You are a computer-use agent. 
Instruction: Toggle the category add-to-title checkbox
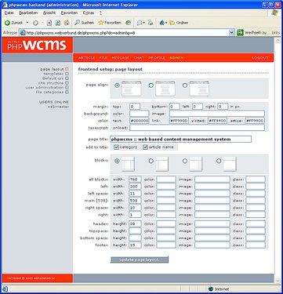click(117, 147)
